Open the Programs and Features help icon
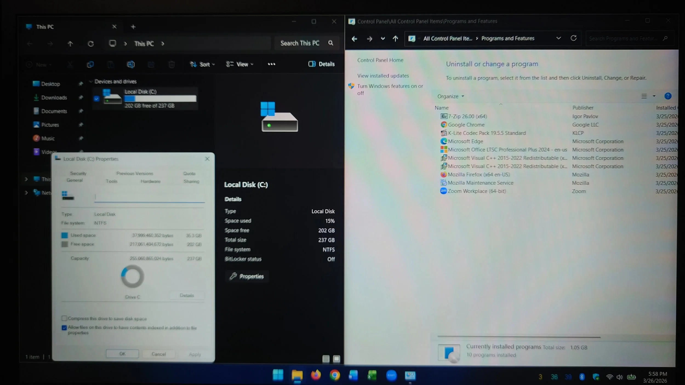This screenshot has width=685, height=385. [668, 96]
